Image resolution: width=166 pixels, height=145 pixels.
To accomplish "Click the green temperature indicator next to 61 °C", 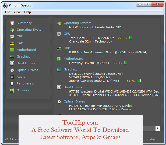I will pyautogui.click(x=139, y=80).
